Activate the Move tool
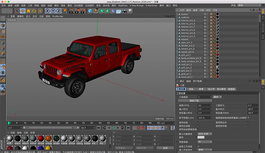This screenshot has height=153, width=265. point(23,11)
